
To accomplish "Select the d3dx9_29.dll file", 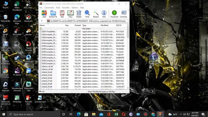I will coord(82,87).
